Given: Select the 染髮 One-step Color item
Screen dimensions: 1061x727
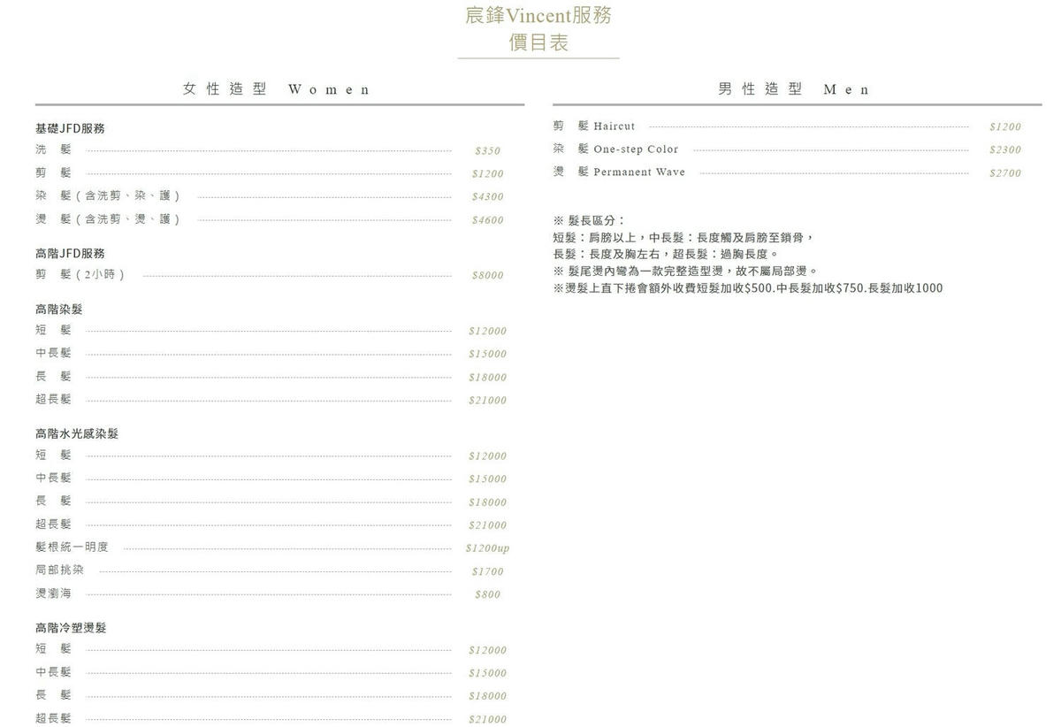Looking at the screenshot, I should 616,149.
